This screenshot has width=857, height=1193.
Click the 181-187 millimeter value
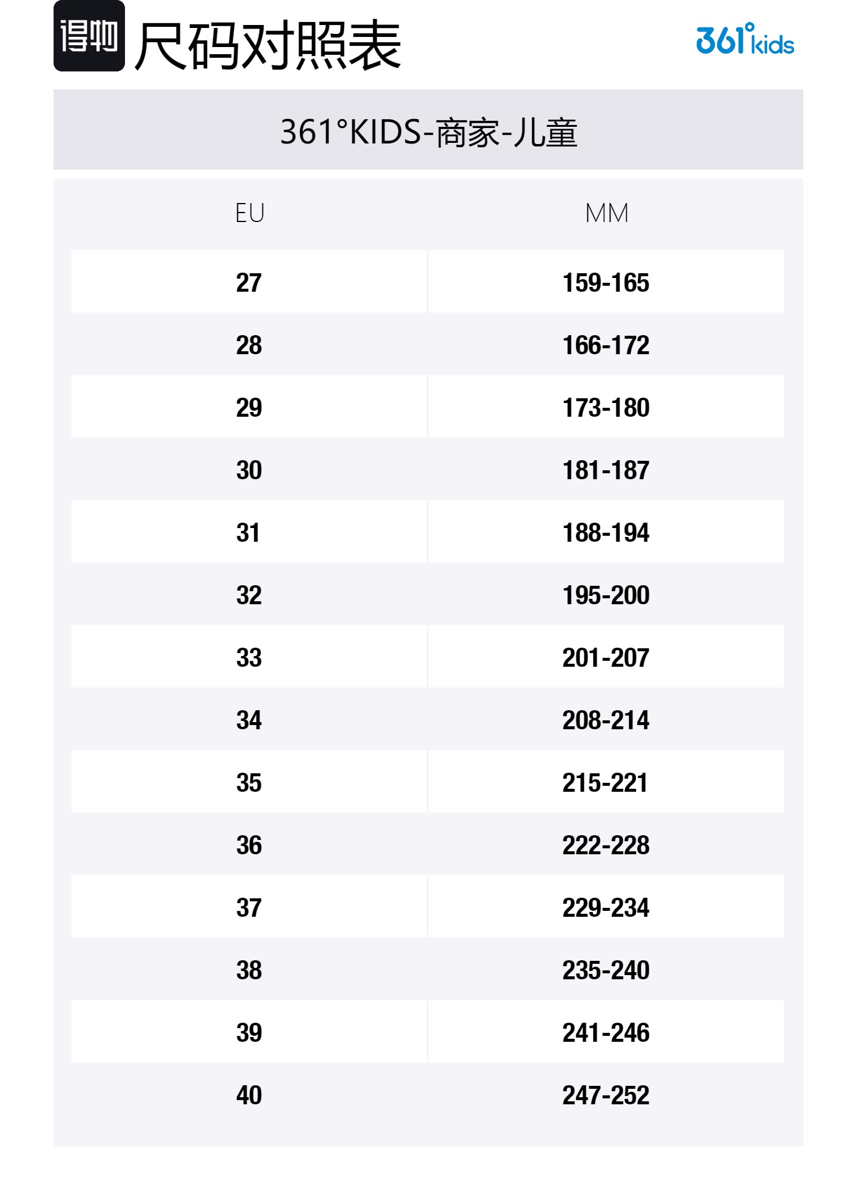[x=606, y=470]
